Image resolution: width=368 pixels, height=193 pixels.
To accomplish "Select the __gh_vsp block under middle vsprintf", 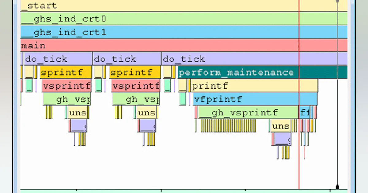I will click(136, 99).
